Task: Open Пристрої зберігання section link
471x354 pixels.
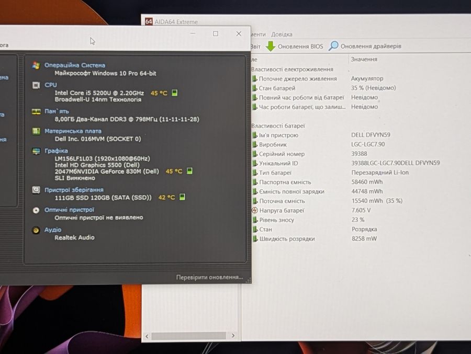Action: pos(74,190)
